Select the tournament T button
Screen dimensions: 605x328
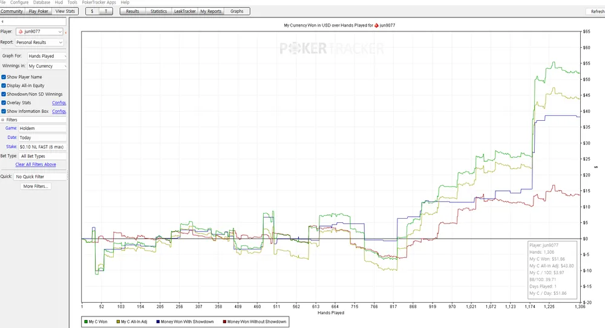[x=106, y=11]
